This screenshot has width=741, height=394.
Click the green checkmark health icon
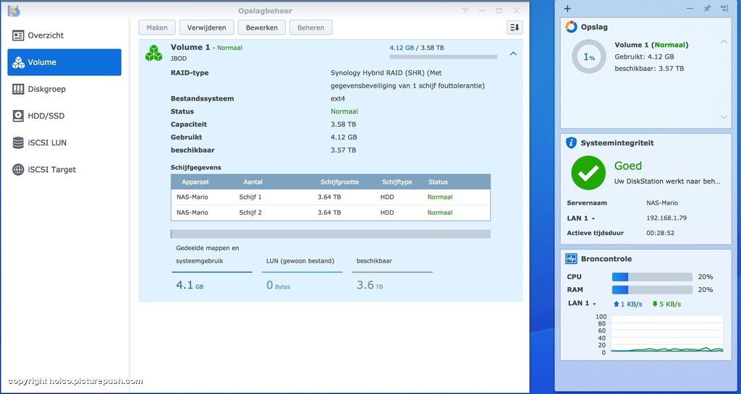[x=588, y=173]
